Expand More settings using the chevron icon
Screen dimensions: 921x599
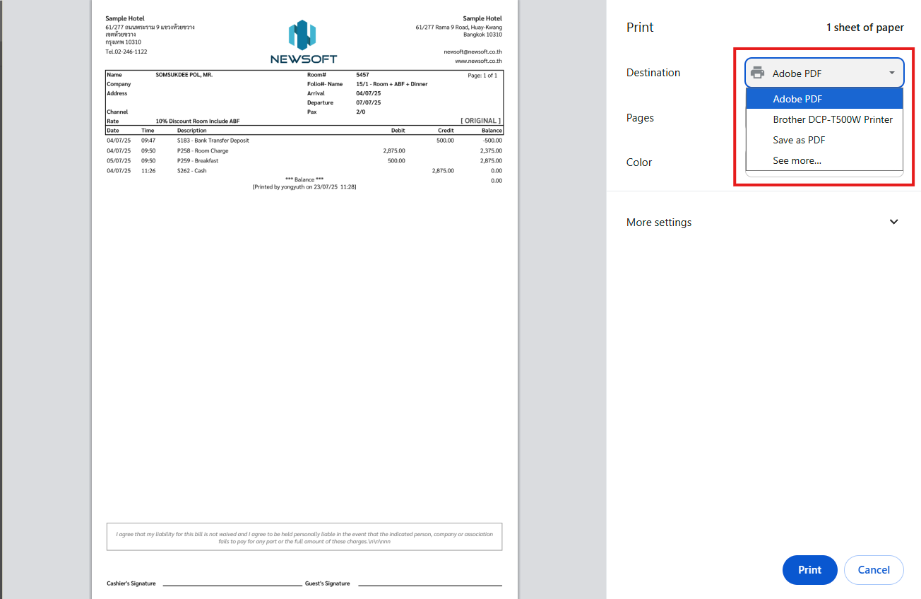coord(893,222)
